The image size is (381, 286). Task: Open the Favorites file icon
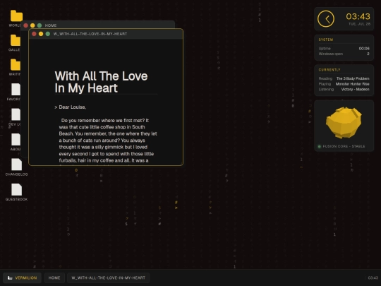click(x=16, y=90)
